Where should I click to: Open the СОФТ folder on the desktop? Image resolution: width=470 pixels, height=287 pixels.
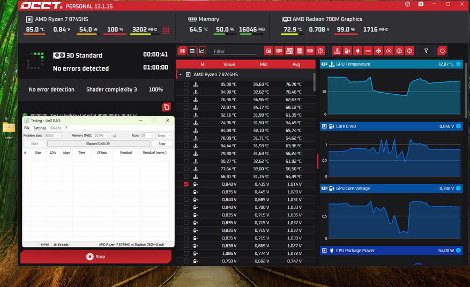(9, 131)
